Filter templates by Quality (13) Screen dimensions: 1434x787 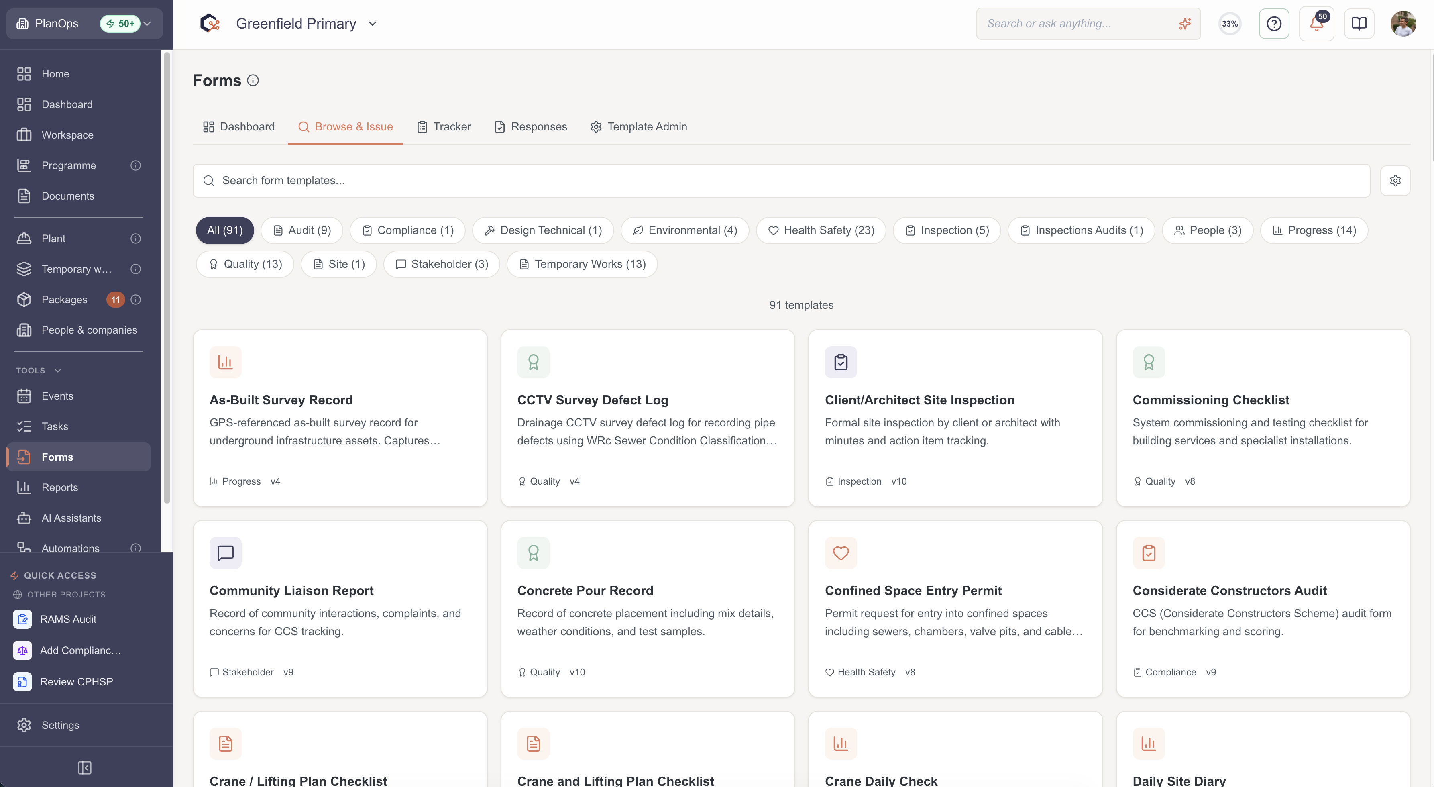pyautogui.click(x=245, y=264)
